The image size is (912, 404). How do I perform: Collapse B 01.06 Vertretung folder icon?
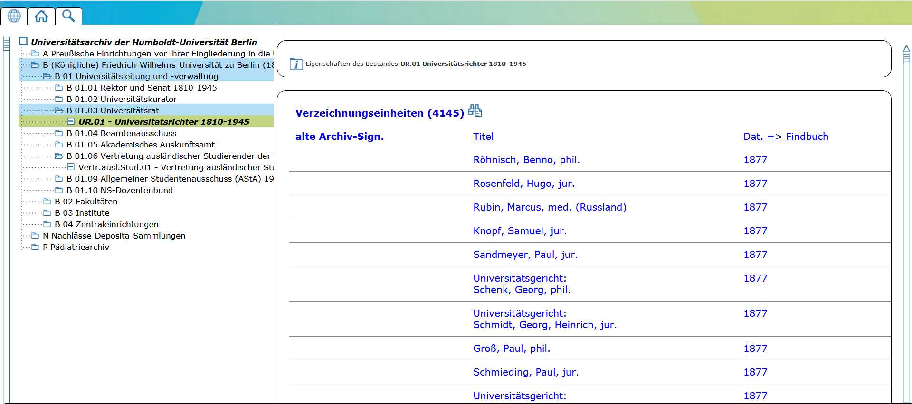pyautogui.click(x=59, y=156)
